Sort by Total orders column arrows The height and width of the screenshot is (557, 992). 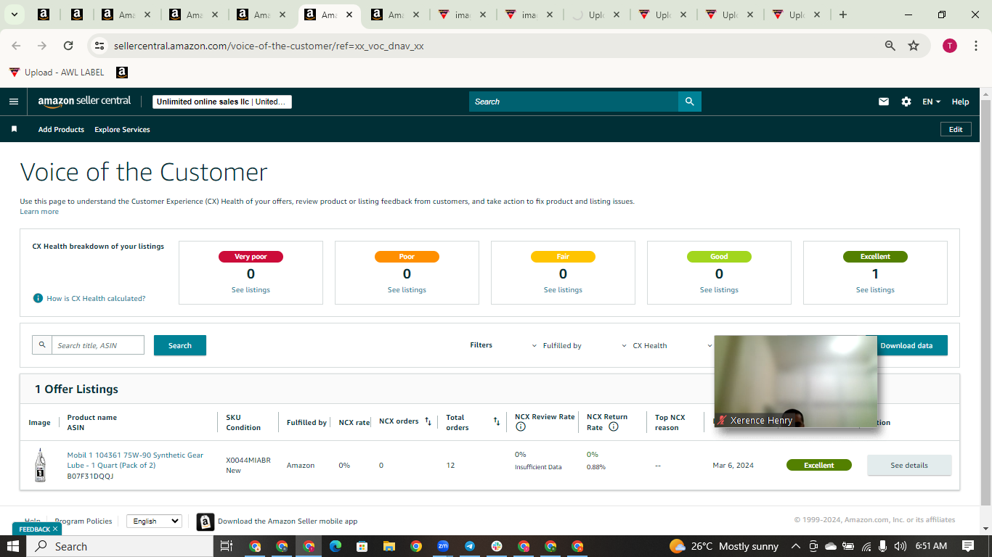(497, 421)
